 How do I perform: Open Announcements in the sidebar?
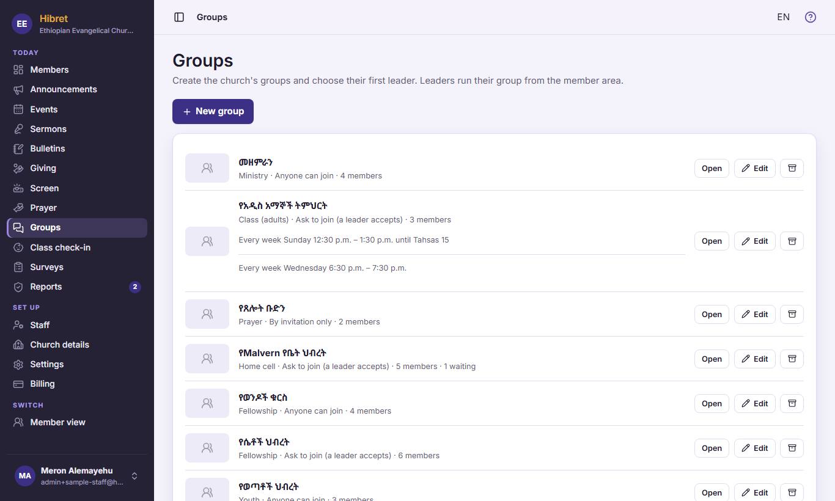(x=77, y=89)
